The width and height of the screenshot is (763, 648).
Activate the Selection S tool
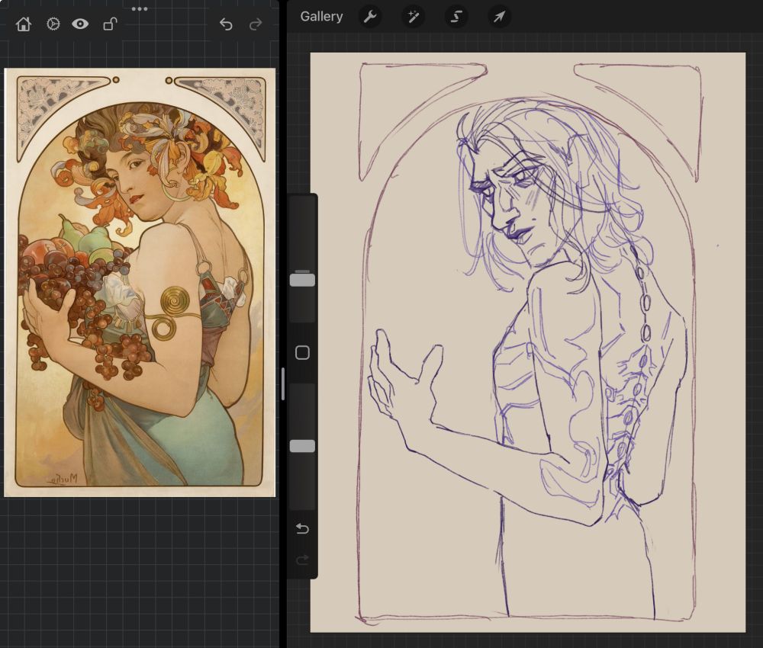[456, 17]
